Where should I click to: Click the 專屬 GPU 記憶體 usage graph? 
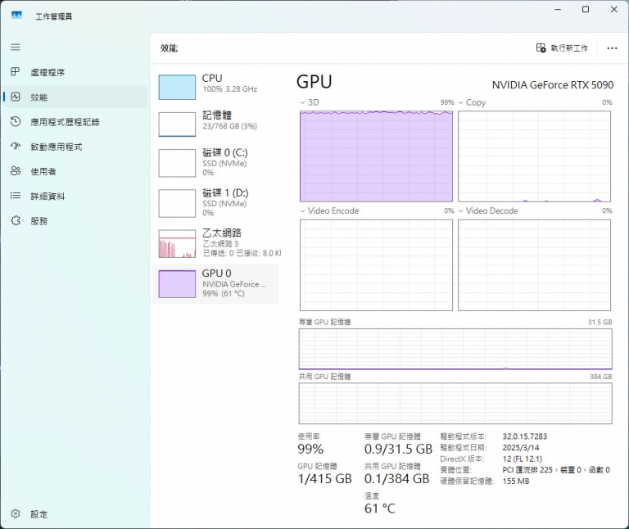click(x=455, y=348)
